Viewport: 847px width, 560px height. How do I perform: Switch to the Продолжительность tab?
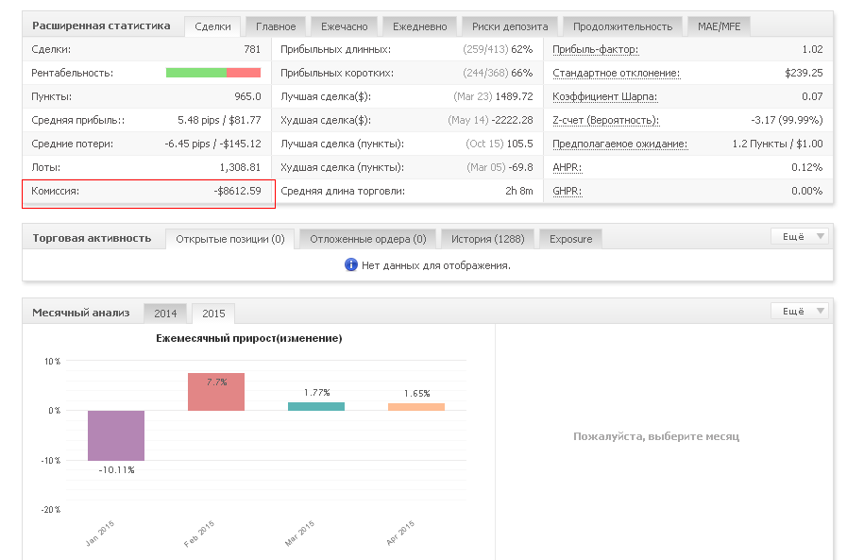pyautogui.click(x=622, y=26)
